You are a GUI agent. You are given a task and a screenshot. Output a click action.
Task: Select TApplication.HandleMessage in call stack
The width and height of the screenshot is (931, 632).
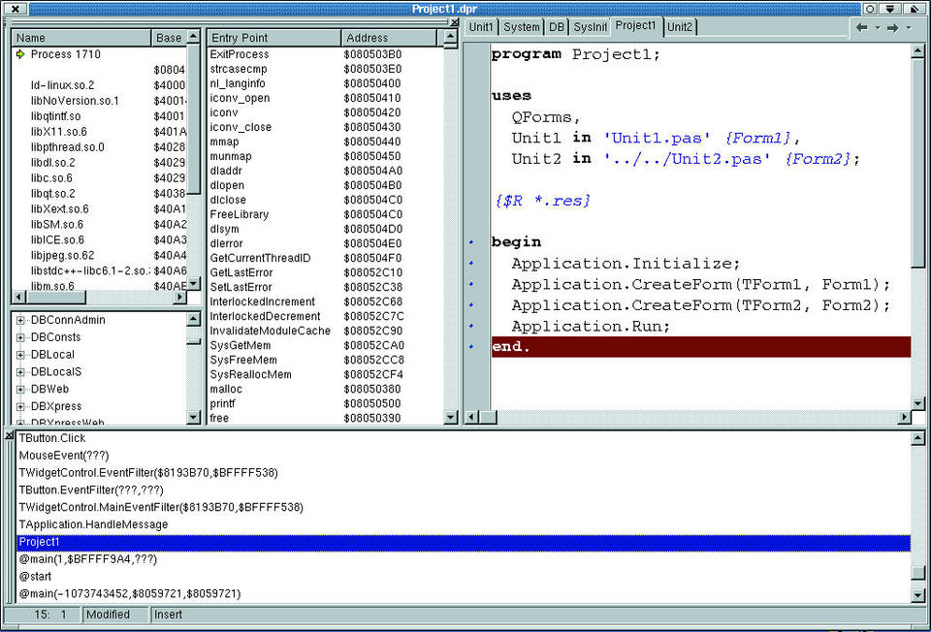click(x=93, y=524)
